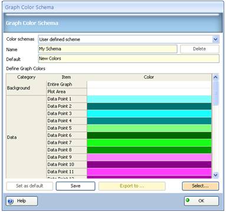Select Data Point 10 purple swatch

pos(149,164)
